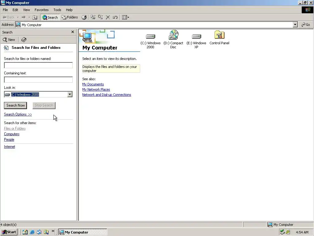Click the Forward arrow button

click(x=24, y=17)
